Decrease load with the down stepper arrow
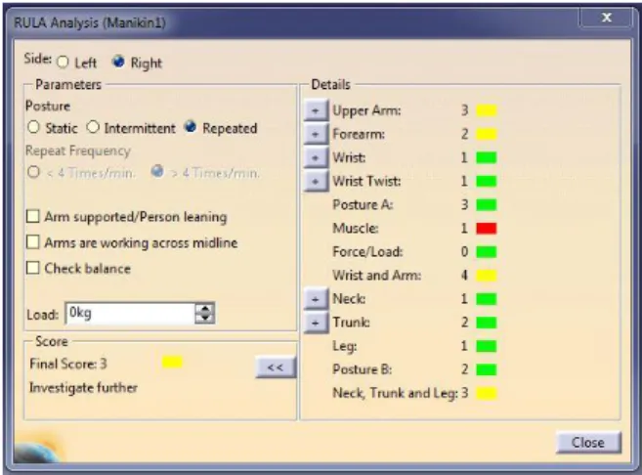The image size is (642, 475). pyautogui.click(x=205, y=319)
